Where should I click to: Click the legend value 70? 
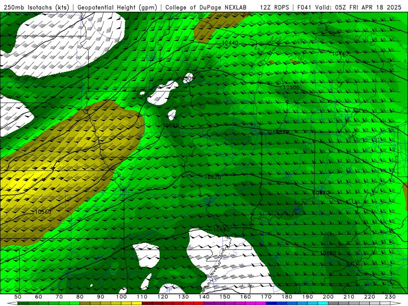(x=59, y=297)
